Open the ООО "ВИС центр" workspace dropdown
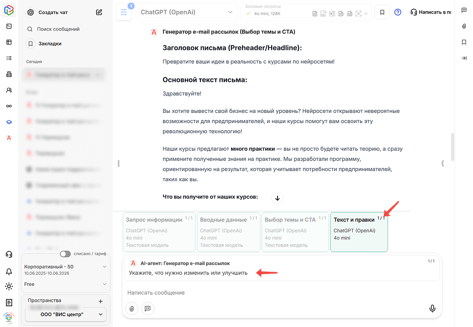This screenshot has width=473, height=327. tap(65, 314)
